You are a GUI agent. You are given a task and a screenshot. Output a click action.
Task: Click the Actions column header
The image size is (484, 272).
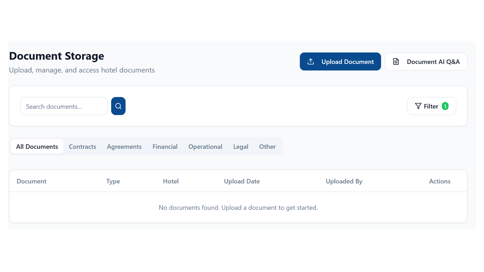point(440,181)
